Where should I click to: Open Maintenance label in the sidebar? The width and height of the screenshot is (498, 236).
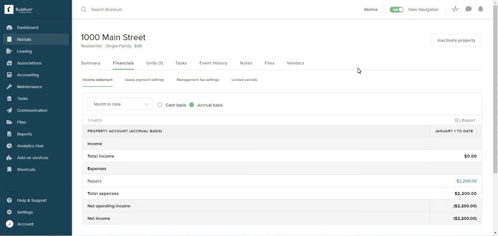point(30,86)
